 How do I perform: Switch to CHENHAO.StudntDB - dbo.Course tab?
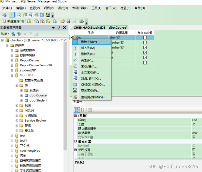pyautogui.click(x=100, y=28)
